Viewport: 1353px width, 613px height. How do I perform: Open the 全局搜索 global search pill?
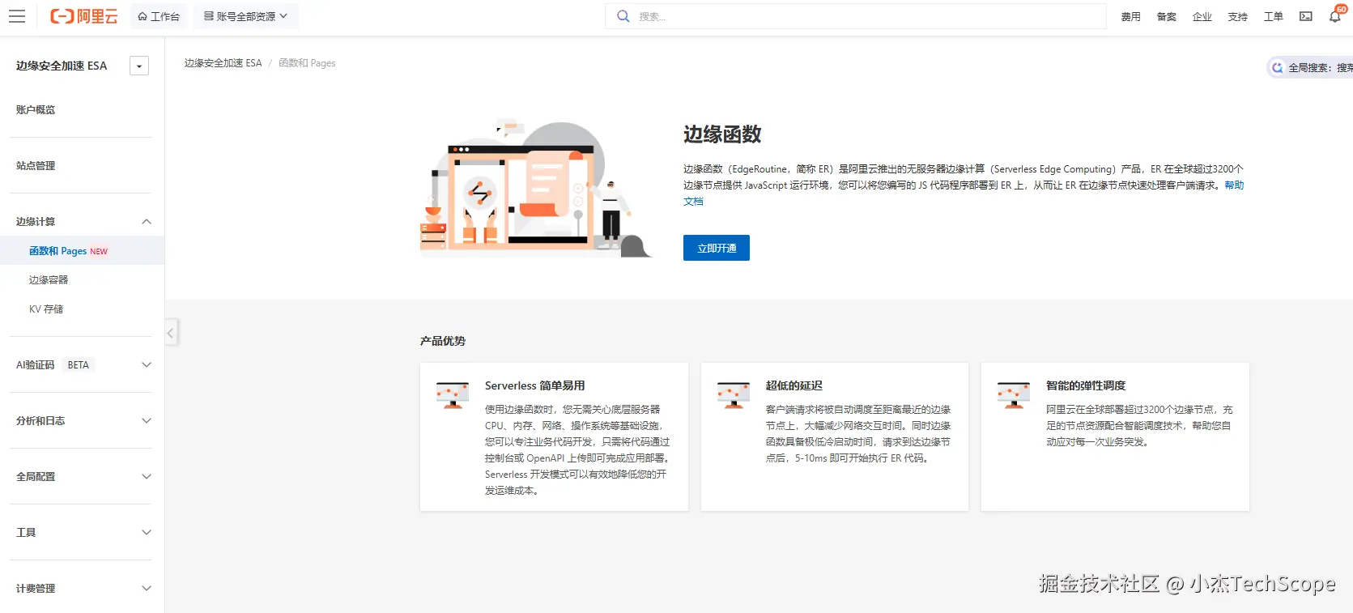[x=1311, y=68]
